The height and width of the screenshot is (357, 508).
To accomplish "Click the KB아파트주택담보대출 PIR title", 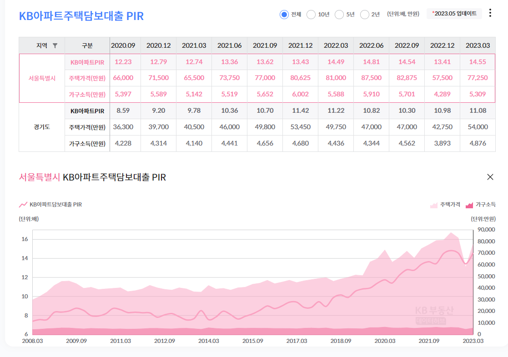I will click(x=81, y=16).
